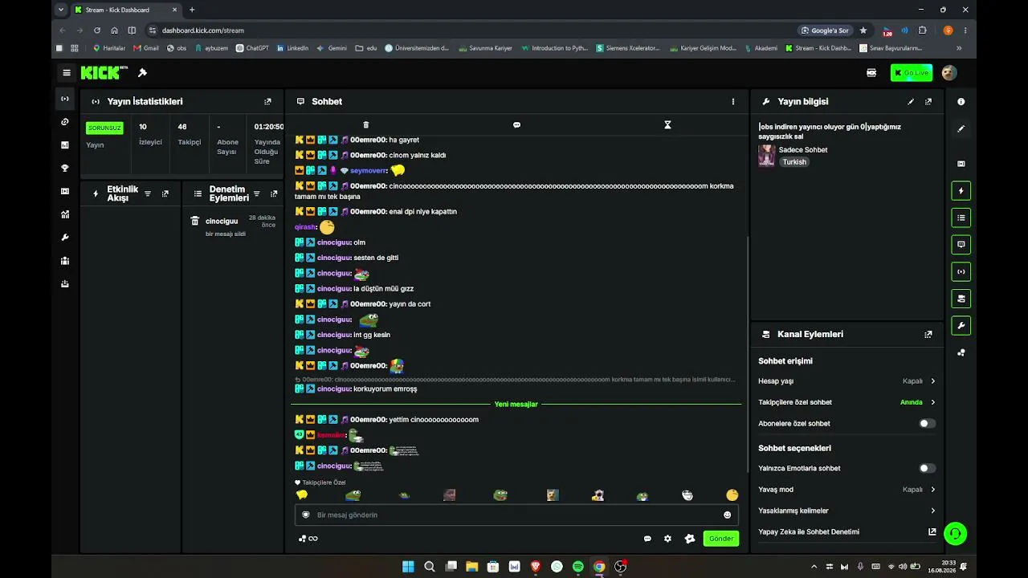Screen dimensions: 1028x578
Task: Open OBS Studio from the taskbar
Action: point(620,567)
